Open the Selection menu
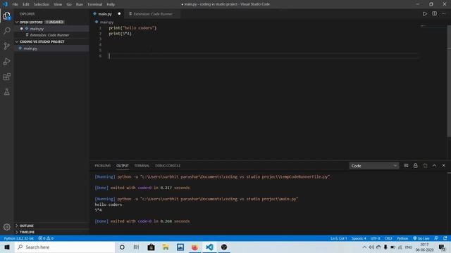This screenshot has width=451, height=253. pyautogui.click(x=42, y=4)
